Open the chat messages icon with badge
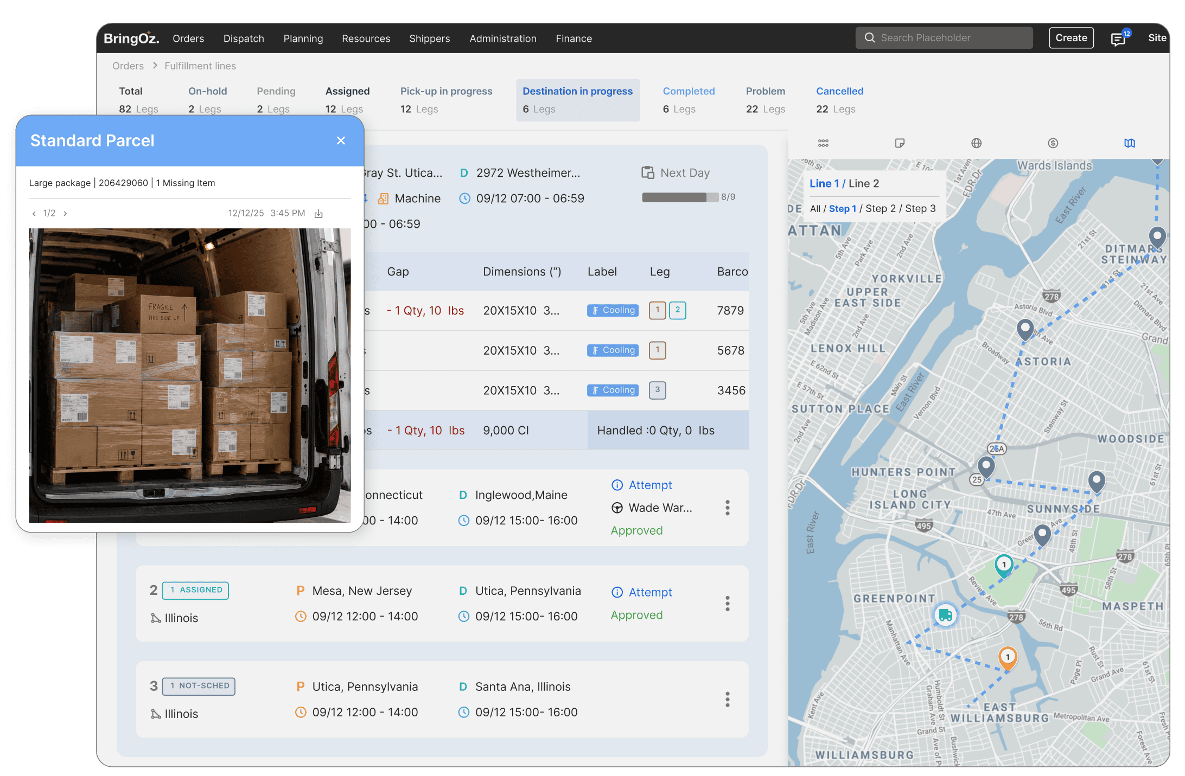Viewport: 1185px width, 776px height. coord(1118,39)
